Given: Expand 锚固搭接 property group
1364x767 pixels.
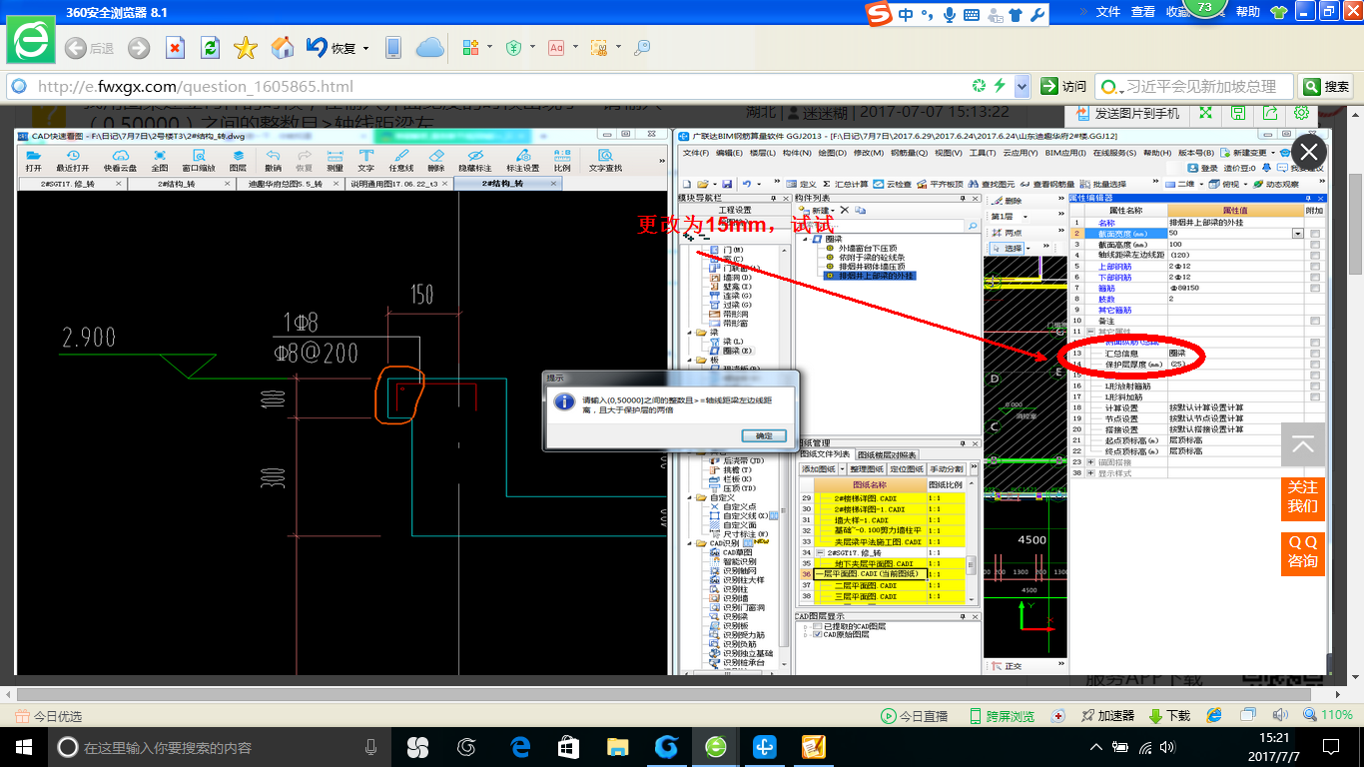Looking at the screenshot, I should pos(1089,462).
